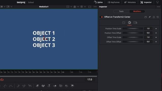Open the Inspector panel options menu
Viewport: 162px width, 91px height.
pyautogui.click(x=158, y=7)
